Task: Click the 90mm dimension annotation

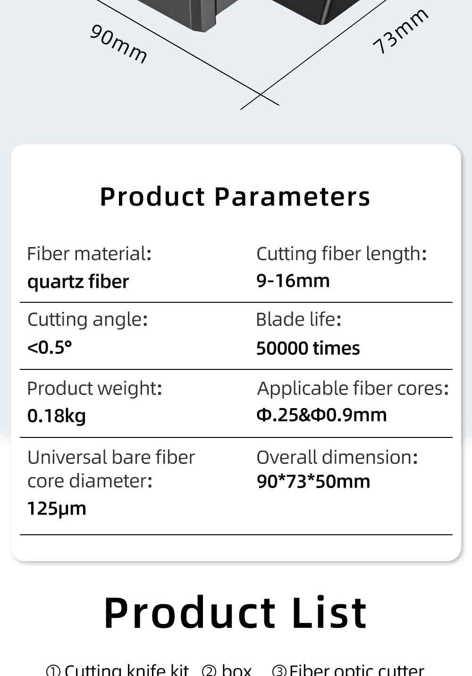Action: click(118, 44)
